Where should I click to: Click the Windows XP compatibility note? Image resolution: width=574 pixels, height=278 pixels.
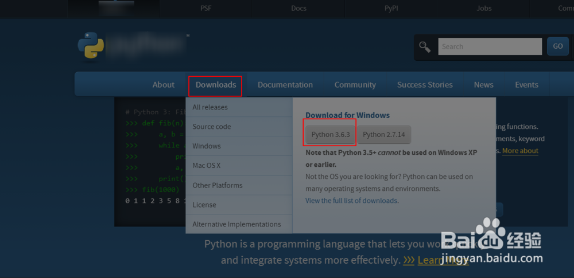(391, 158)
